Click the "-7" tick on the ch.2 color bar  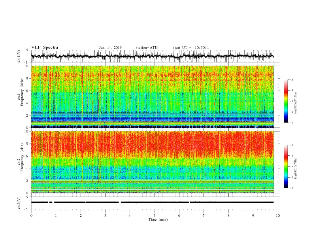(x=292, y=188)
